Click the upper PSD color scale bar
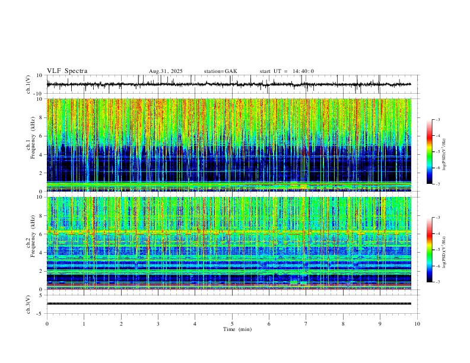 click(430, 152)
